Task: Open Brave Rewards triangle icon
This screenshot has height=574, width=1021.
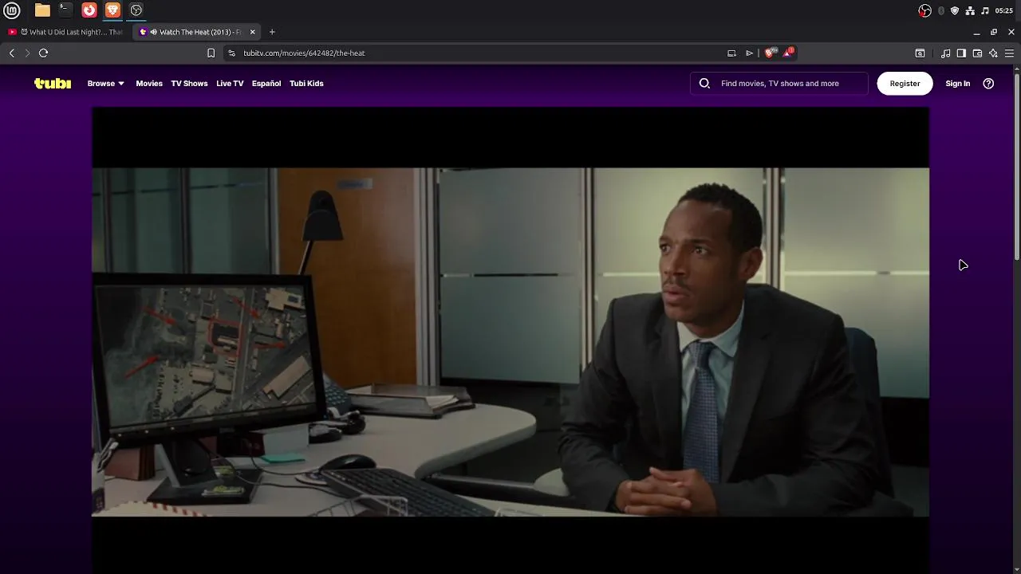Action: [788, 53]
